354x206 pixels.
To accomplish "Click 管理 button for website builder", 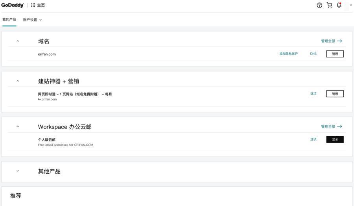I will click(335, 94).
